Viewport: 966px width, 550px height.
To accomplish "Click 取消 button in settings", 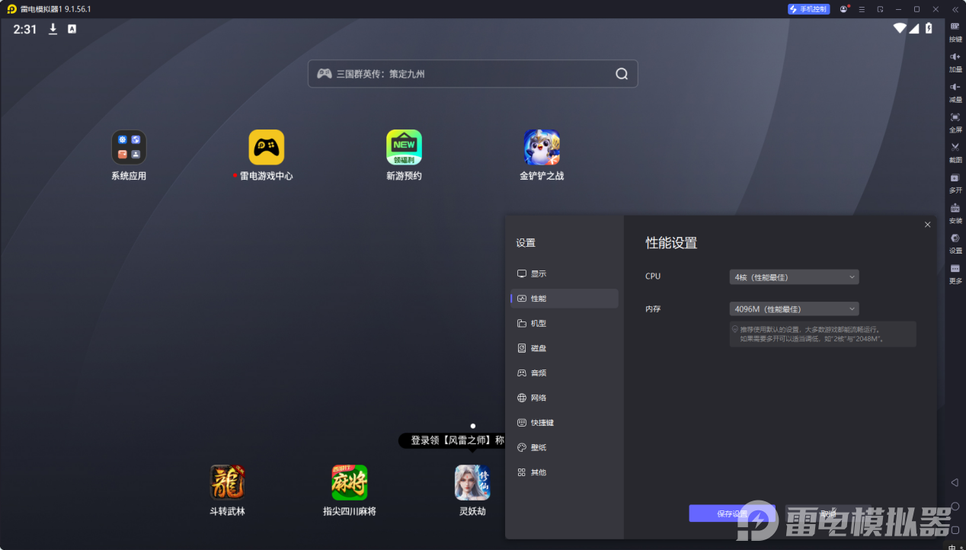I will (x=828, y=513).
